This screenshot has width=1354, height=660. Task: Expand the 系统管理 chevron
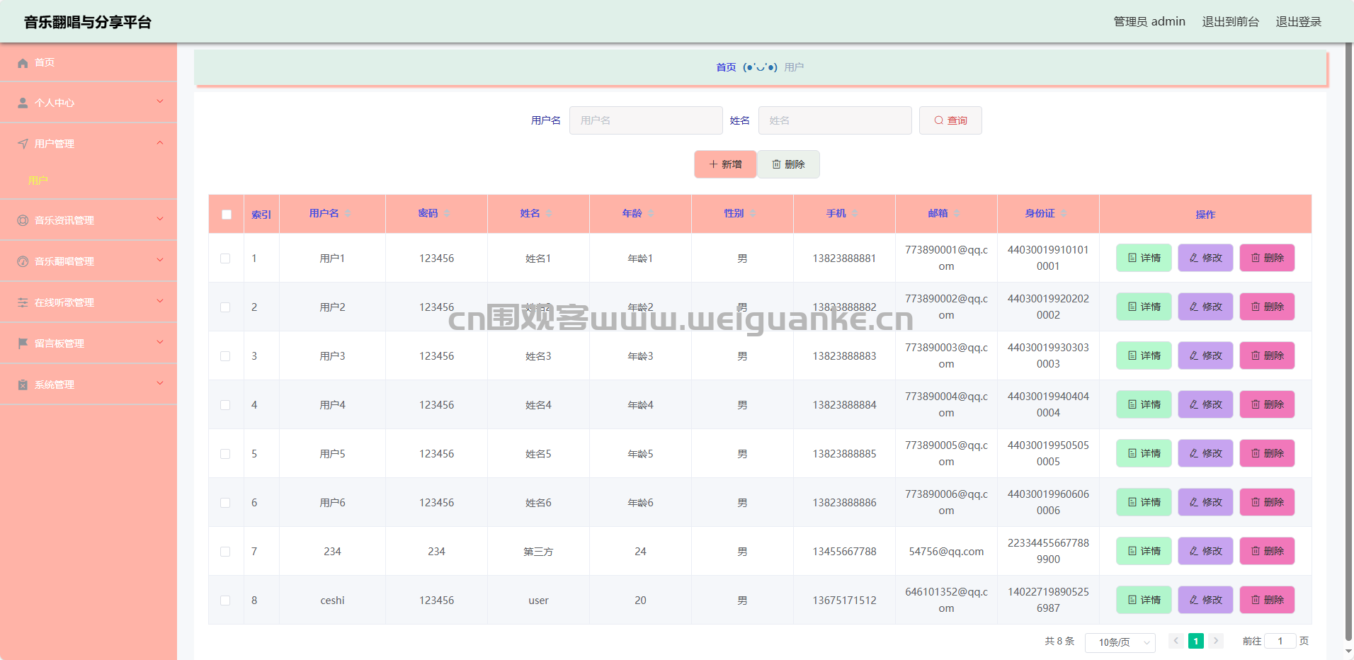[x=160, y=384]
